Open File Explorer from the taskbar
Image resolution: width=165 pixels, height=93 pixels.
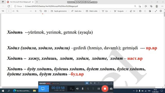click(x=34, y=91)
